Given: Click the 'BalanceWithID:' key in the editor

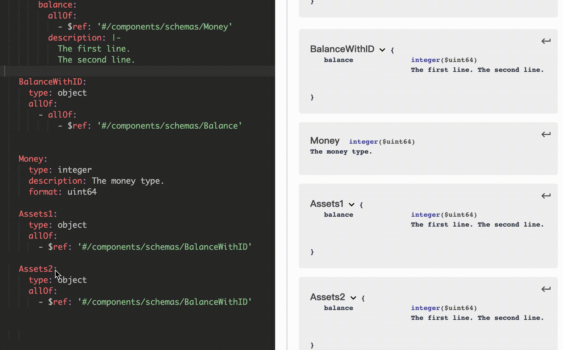Looking at the screenshot, I should pyautogui.click(x=53, y=82).
